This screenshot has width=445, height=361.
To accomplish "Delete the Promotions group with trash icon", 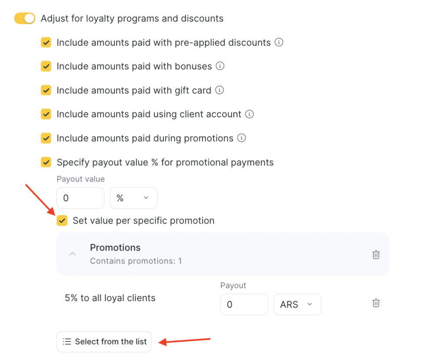I will click(x=376, y=255).
